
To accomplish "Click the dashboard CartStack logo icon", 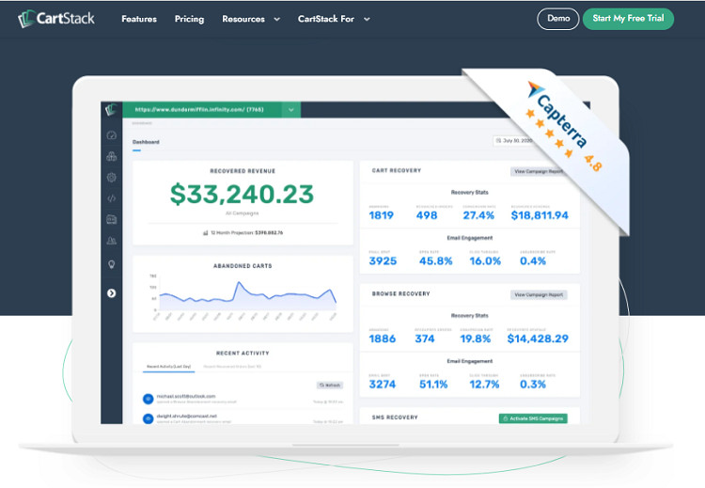I will coord(111,109).
